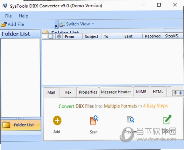Click the Scan document icon
This screenshot has width=184, height=150.
94,120
